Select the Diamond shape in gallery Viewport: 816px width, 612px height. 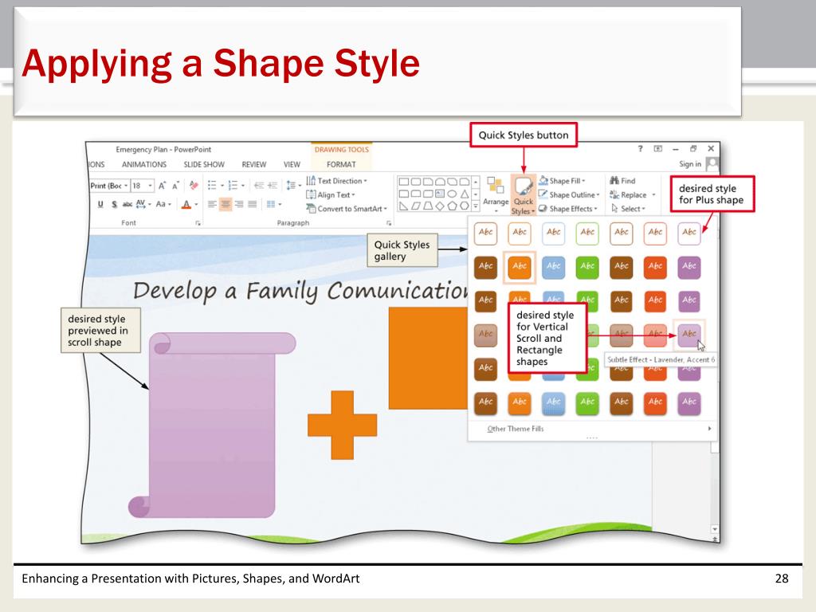coord(440,206)
